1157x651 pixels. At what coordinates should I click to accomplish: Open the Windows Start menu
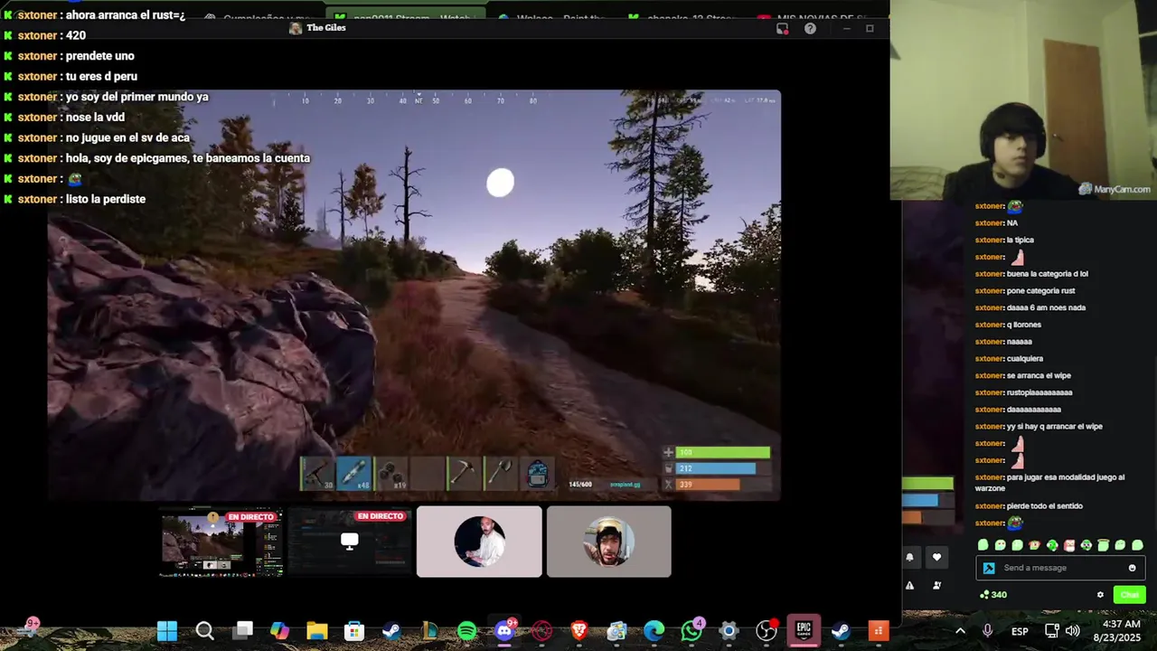[167, 631]
